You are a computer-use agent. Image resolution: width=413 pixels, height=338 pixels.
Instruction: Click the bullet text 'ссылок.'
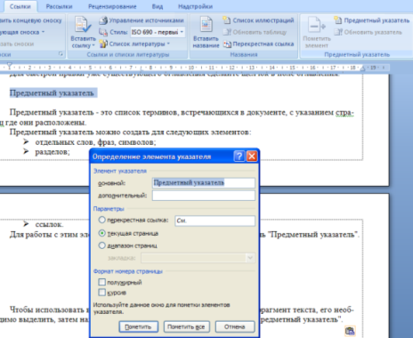point(49,224)
